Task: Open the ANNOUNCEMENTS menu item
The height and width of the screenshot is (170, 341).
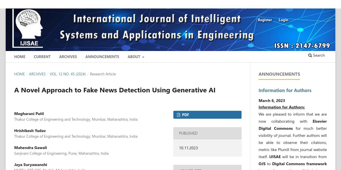Action: [x=102, y=57]
